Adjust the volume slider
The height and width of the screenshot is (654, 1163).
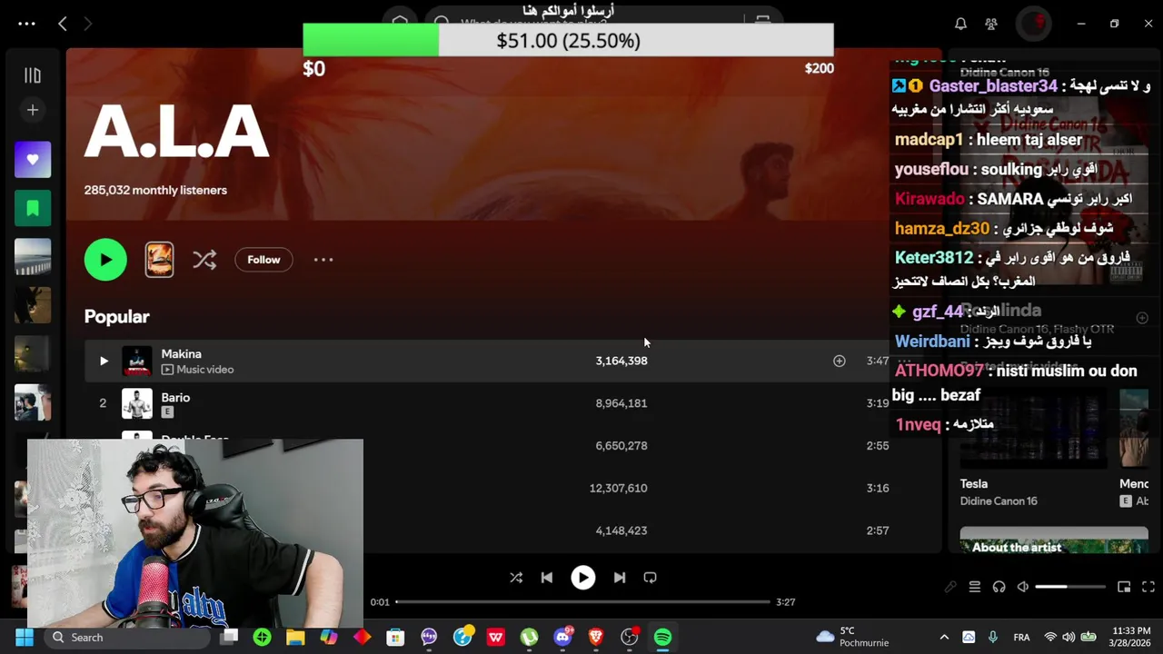point(1070,587)
